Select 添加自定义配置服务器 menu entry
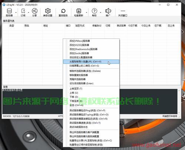 pyautogui.click(x=91, y=57)
